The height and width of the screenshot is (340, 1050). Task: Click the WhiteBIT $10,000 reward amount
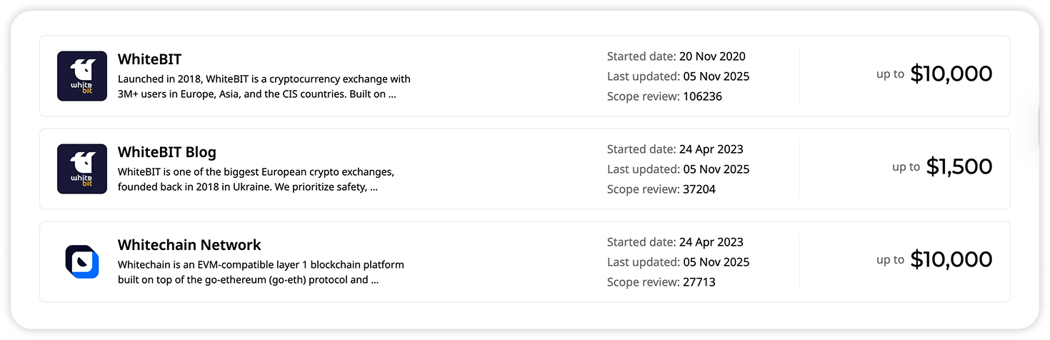tap(951, 74)
